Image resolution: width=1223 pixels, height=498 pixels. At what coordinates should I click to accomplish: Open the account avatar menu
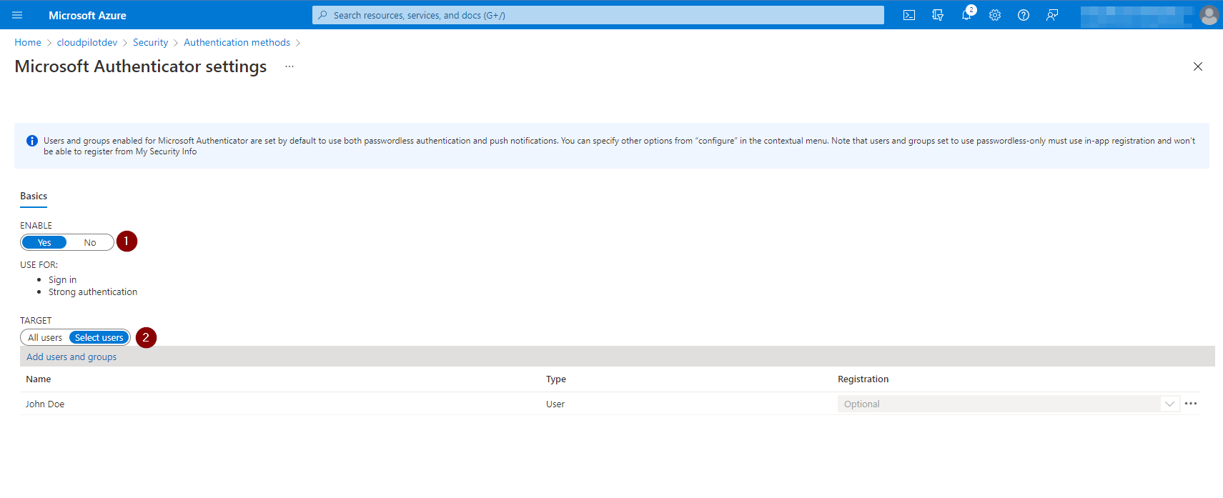coord(1209,15)
